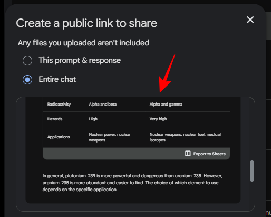Image resolution: width=271 pixels, height=217 pixels.
Task: Click the 'Nuclear weapons, nuclear fuel, medical isotopes' cell
Action: (185, 137)
